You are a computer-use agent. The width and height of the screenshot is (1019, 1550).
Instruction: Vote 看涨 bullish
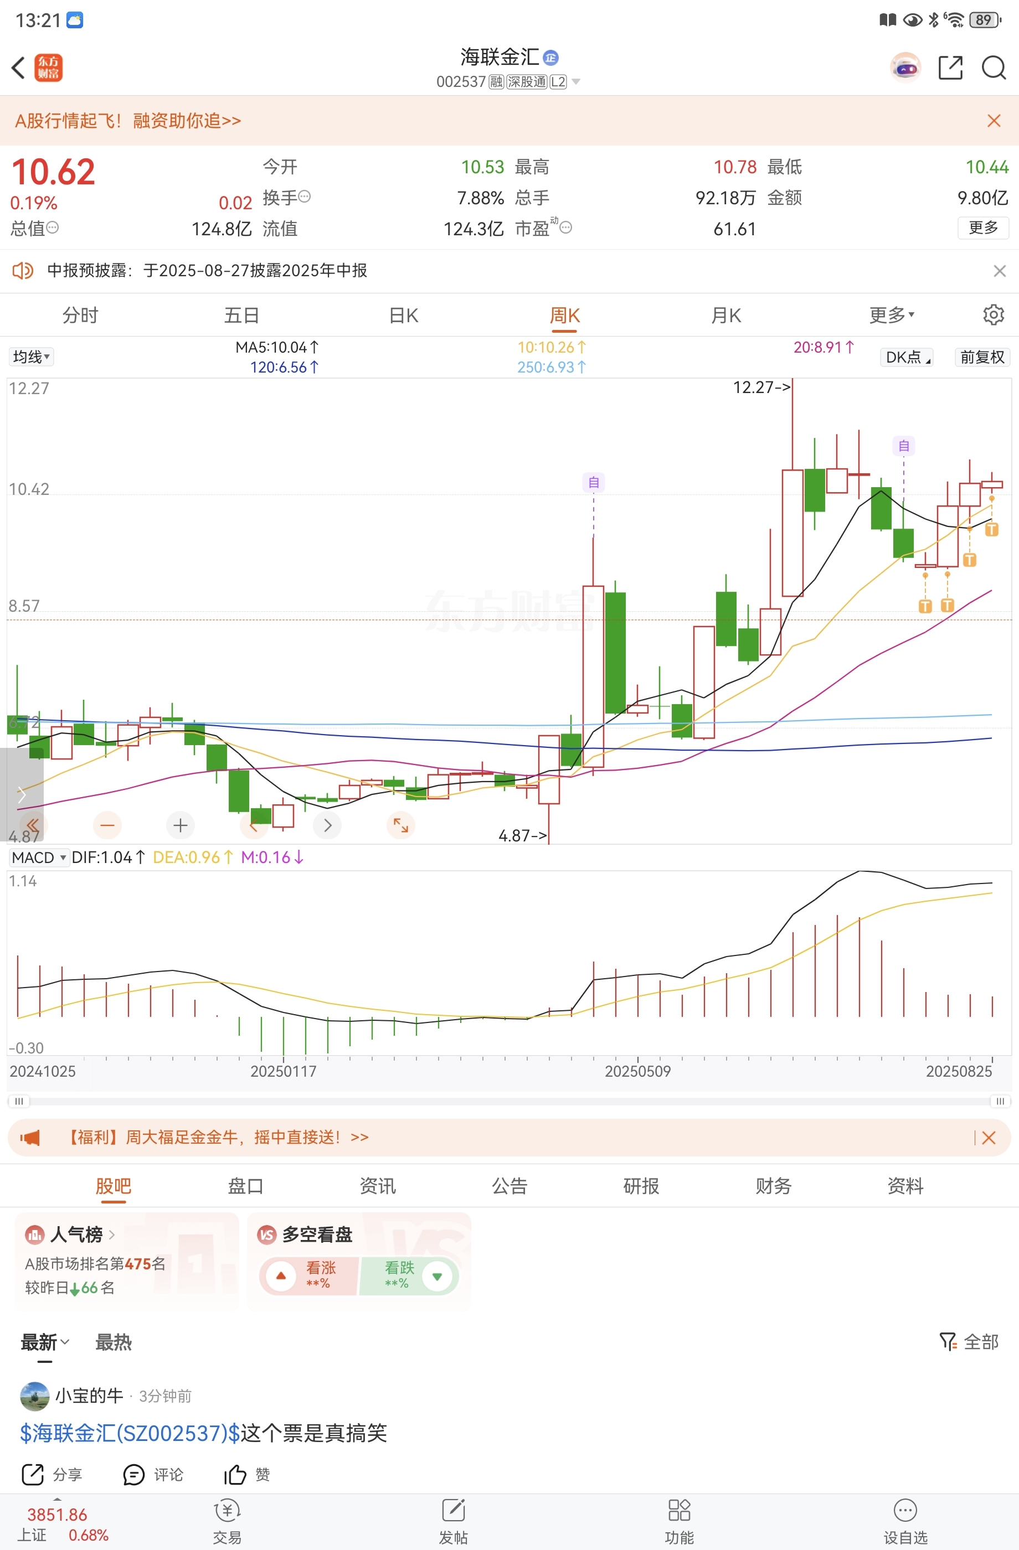click(x=309, y=1275)
